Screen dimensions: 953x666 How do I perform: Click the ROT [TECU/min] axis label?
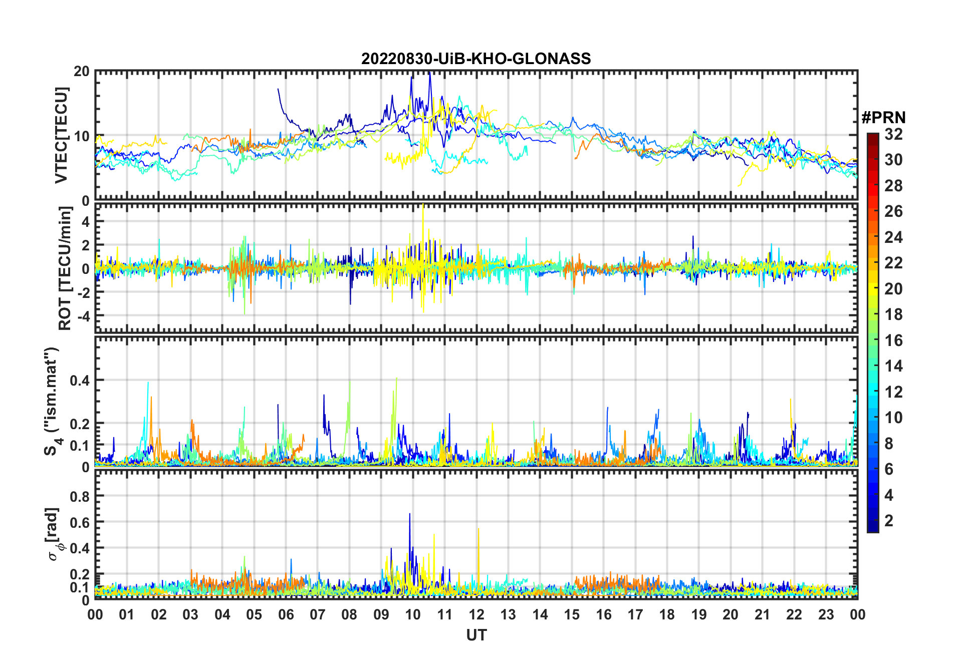[x=65, y=268]
